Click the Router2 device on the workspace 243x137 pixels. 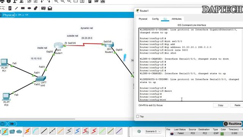click(x=109, y=45)
